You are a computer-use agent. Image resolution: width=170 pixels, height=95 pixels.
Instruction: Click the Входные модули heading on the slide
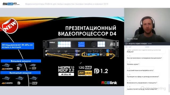[21, 61]
